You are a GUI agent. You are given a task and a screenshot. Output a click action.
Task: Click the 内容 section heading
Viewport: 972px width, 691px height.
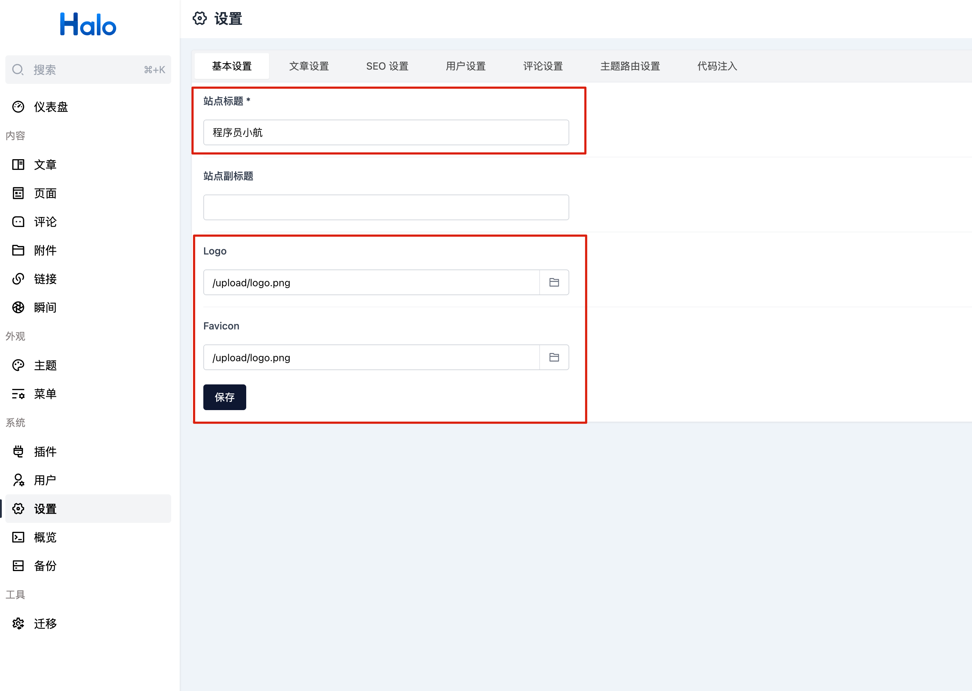coord(15,136)
